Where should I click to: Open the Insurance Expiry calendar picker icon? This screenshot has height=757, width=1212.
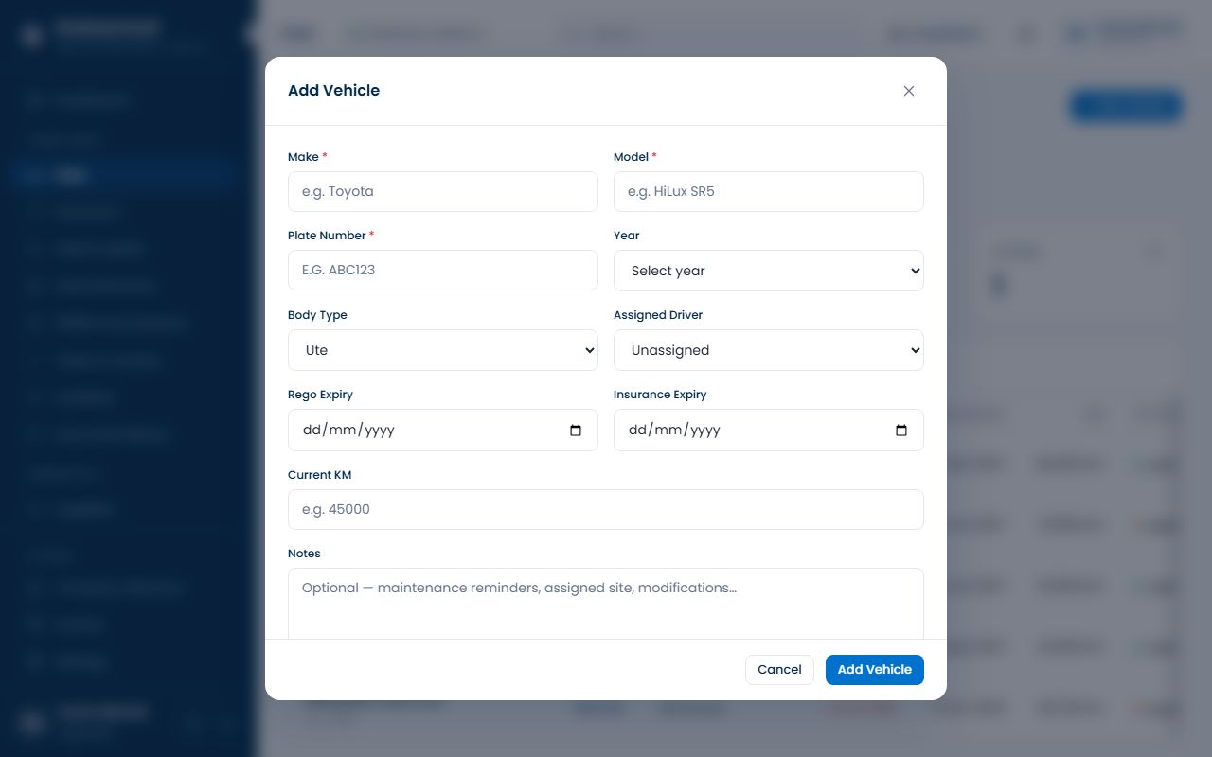click(x=901, y=431)
